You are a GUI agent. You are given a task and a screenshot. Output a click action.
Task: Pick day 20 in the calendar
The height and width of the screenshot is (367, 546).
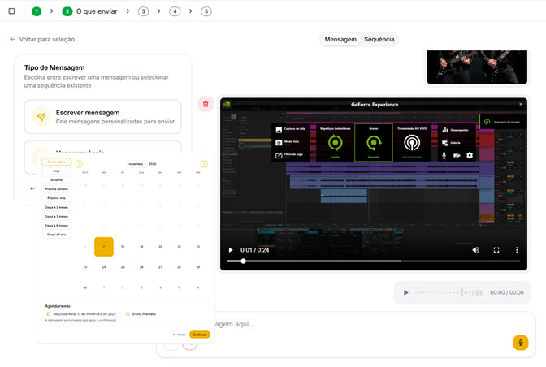160,247
